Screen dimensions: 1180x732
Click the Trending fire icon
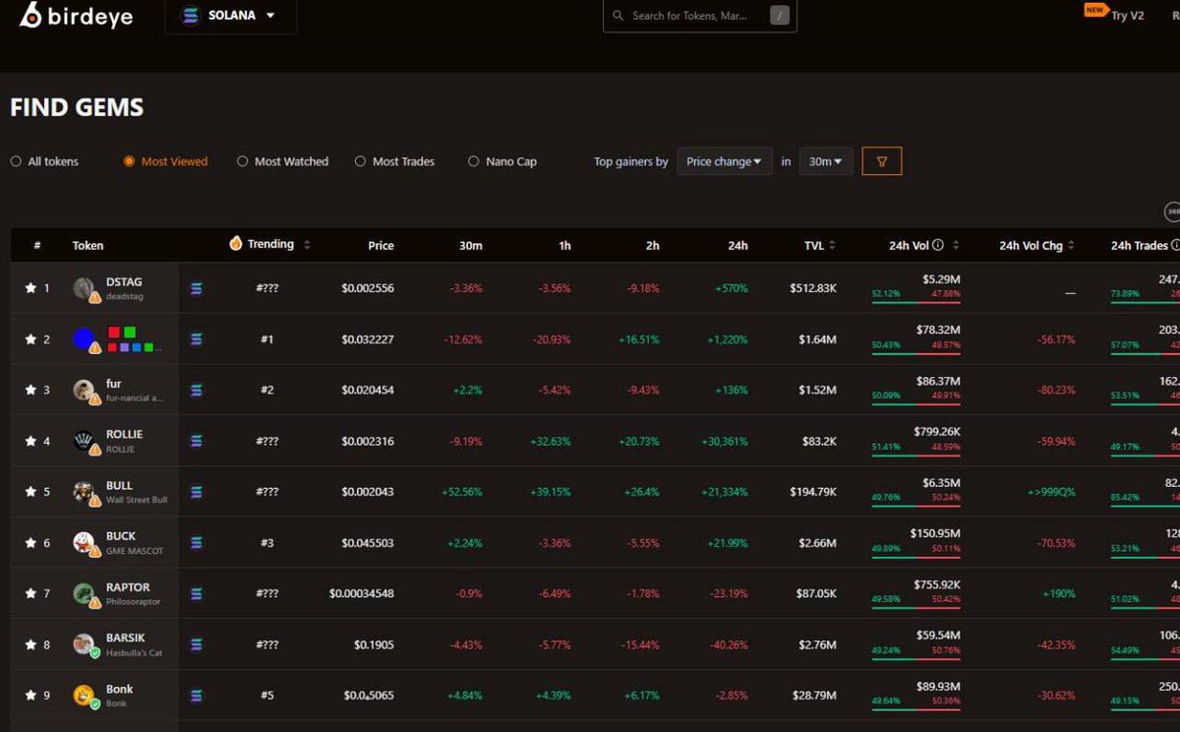click(x=236, y=243)
